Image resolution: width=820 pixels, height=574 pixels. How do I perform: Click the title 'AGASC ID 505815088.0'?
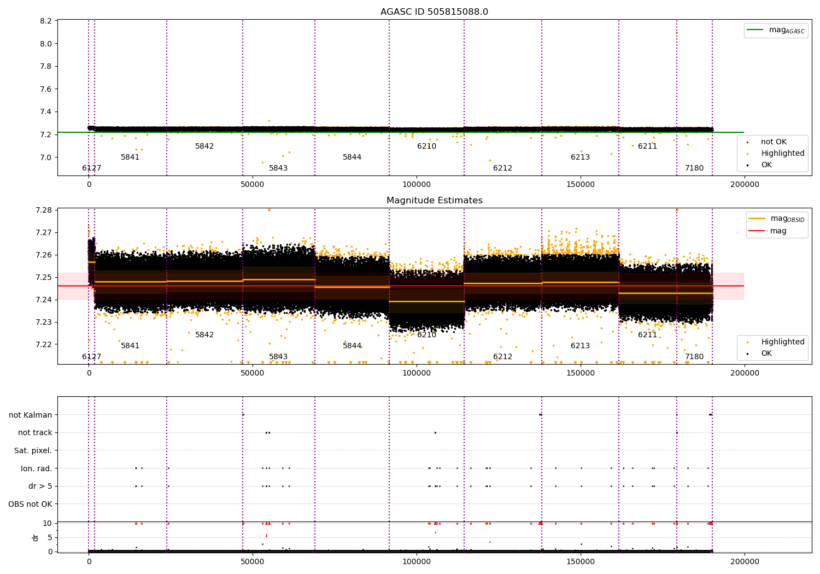click(434, 12)
